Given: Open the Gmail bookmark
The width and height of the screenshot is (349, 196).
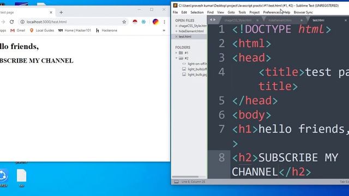Looking at the screenshot, I should 18,30.
